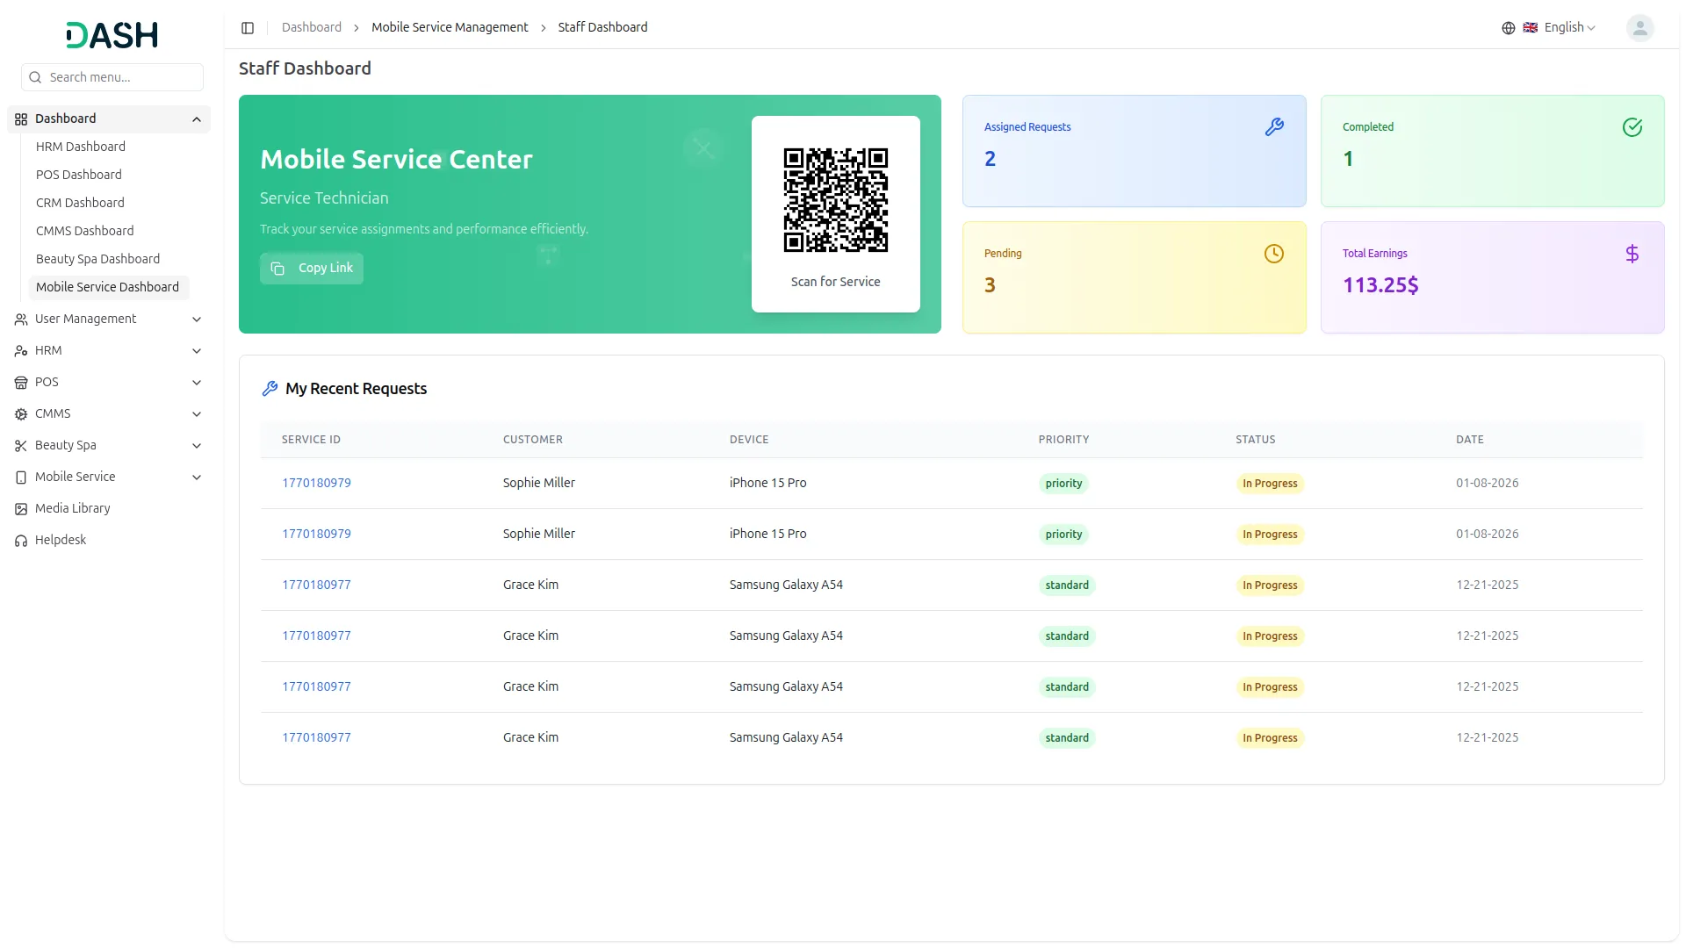Click the Media Library icon in sidebar
The height and width of the screenshot is (948, 1686).
click(20, 508)
